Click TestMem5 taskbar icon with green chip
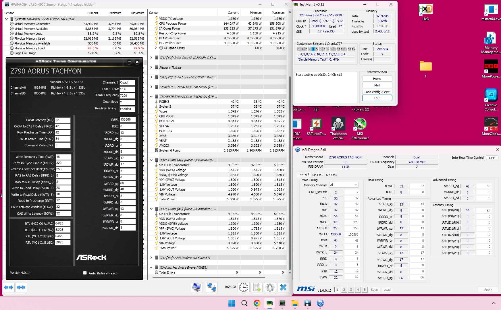Viewport: 501px width, 310px height. point(269,303)
